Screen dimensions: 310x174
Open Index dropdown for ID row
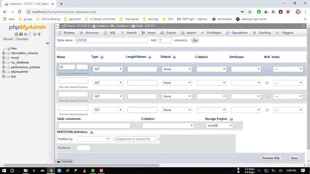coord(288,69)
